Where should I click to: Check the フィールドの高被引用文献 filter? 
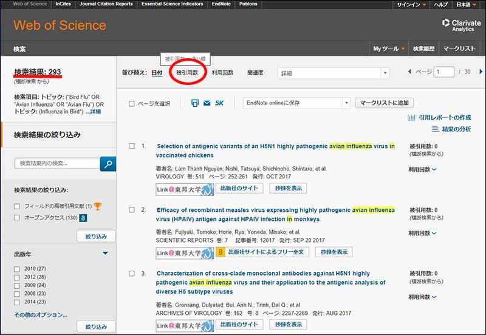point(17,206)
